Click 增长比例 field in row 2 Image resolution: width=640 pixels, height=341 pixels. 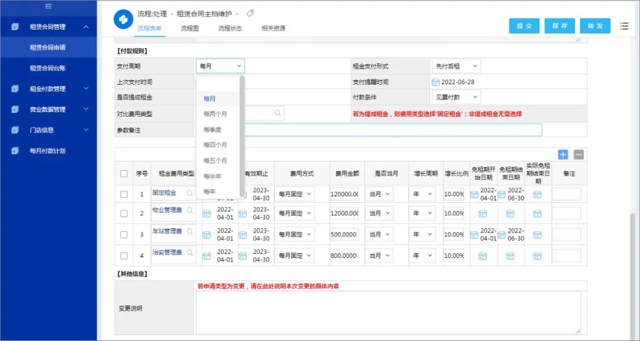pos(454,213)
